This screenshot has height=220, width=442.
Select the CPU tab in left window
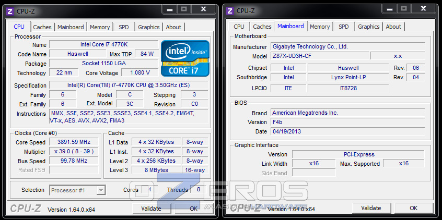(x=19, y=27)
